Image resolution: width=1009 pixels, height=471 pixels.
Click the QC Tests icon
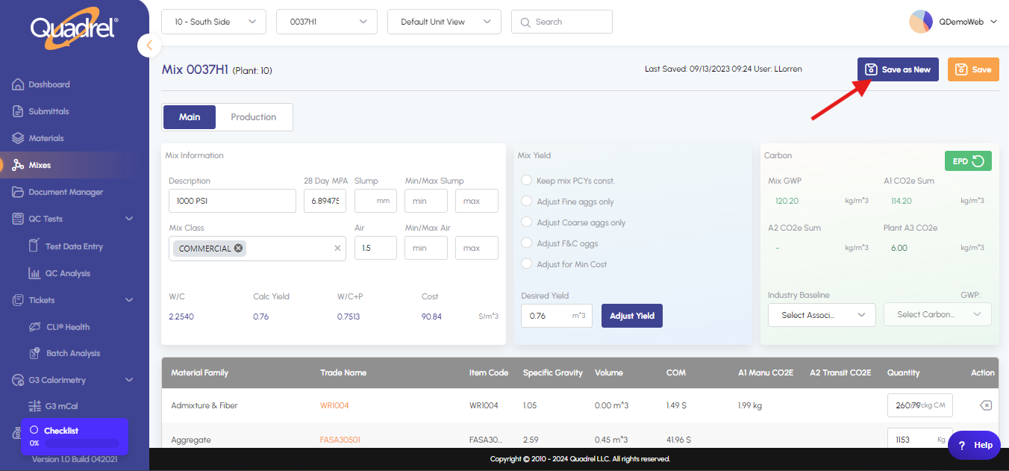[19, 219]
